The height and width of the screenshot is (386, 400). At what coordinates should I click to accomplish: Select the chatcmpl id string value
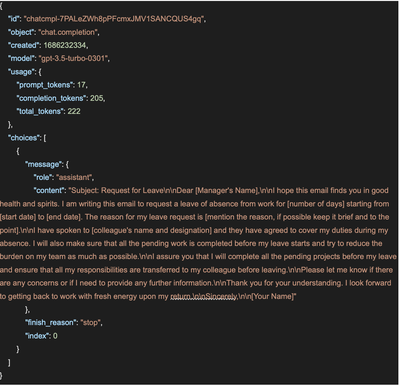click(x=114, y=19)
